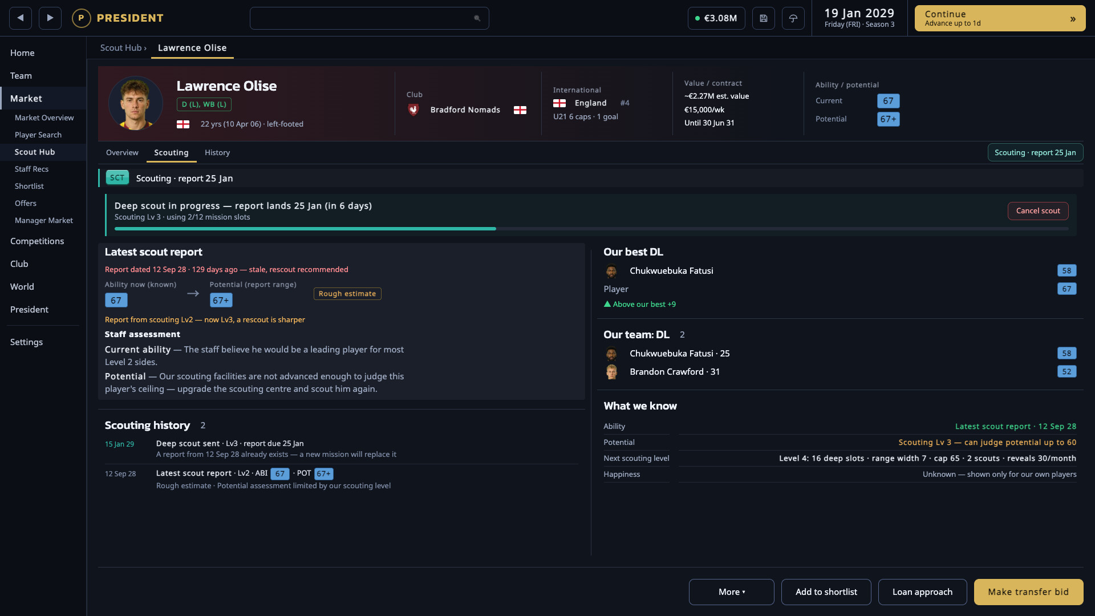Viewport: 1095px width, 616px height.
Task: Add player to shortlist
Action: (826, 592)
